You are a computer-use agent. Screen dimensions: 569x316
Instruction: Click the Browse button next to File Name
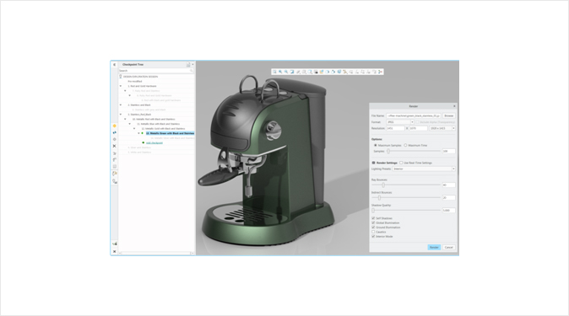point(449,115)
